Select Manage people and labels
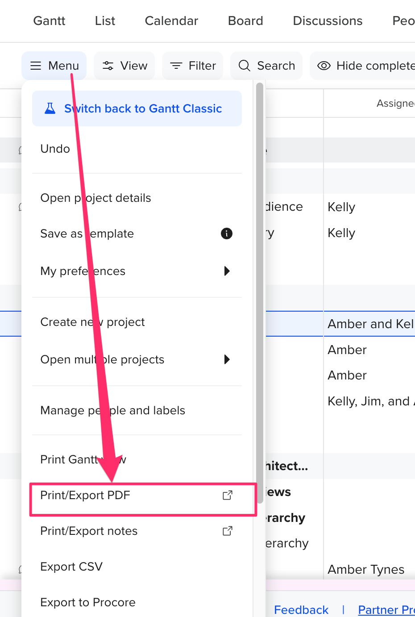This screenshot has height=617, width=415. [x=112, y=410]
